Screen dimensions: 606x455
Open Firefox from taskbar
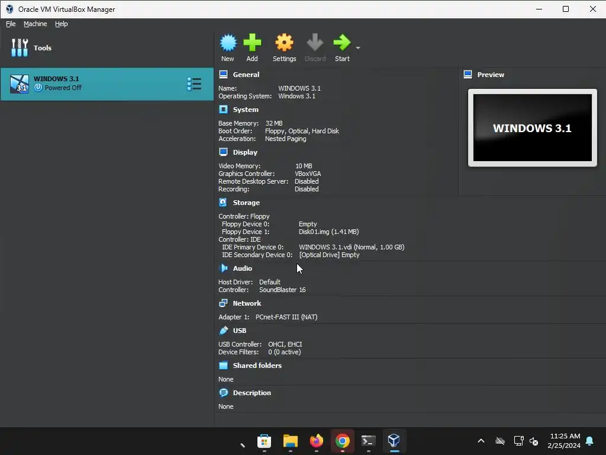coord(317,441)
